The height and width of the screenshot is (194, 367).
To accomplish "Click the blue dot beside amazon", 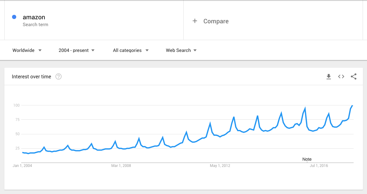I will (14, 17).
